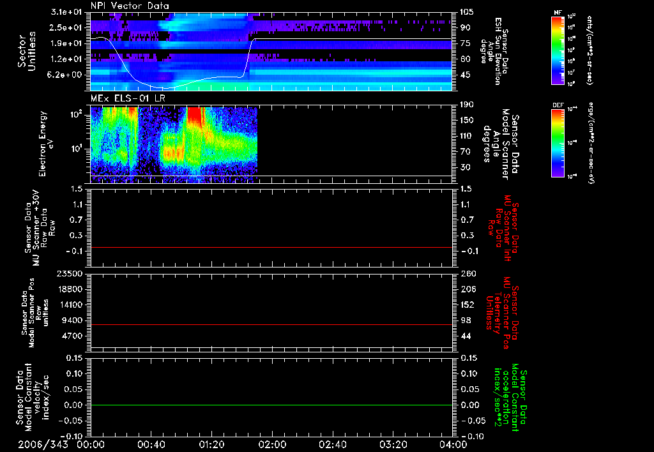Click the "98" telemetry tick value

[465, 320]
